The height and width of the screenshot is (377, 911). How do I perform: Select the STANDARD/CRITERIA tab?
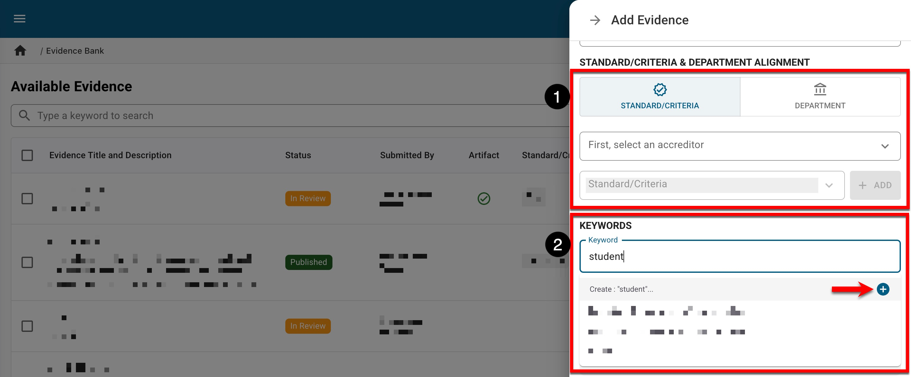(x=660, y=97)
